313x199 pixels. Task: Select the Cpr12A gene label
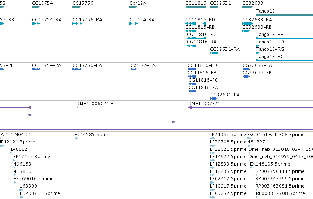coord(138,3)
